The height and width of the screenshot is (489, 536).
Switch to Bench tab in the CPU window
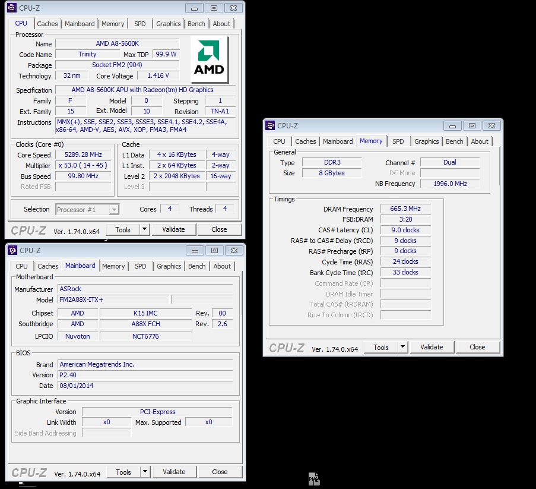(x=196, y=24)
